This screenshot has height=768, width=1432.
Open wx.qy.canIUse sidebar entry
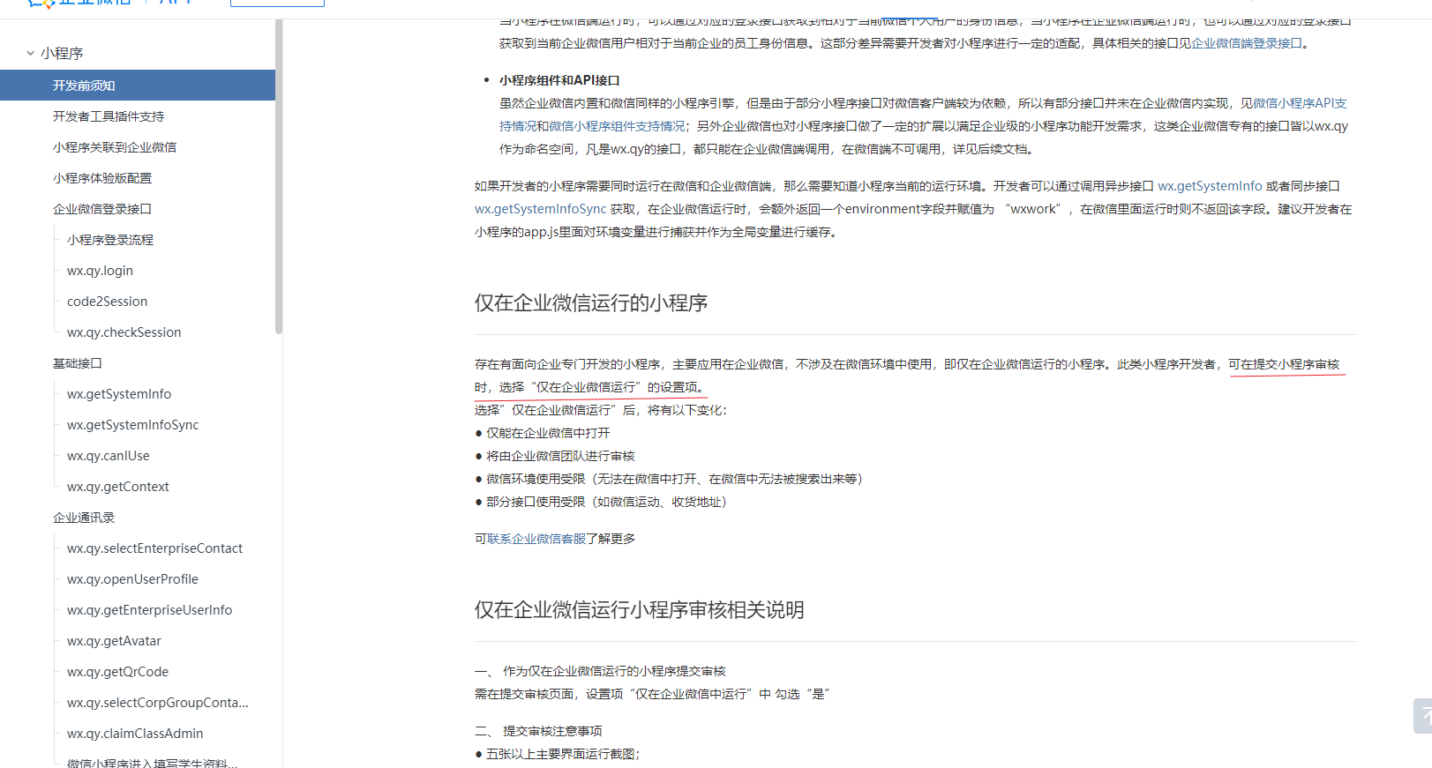pos(108,456)
